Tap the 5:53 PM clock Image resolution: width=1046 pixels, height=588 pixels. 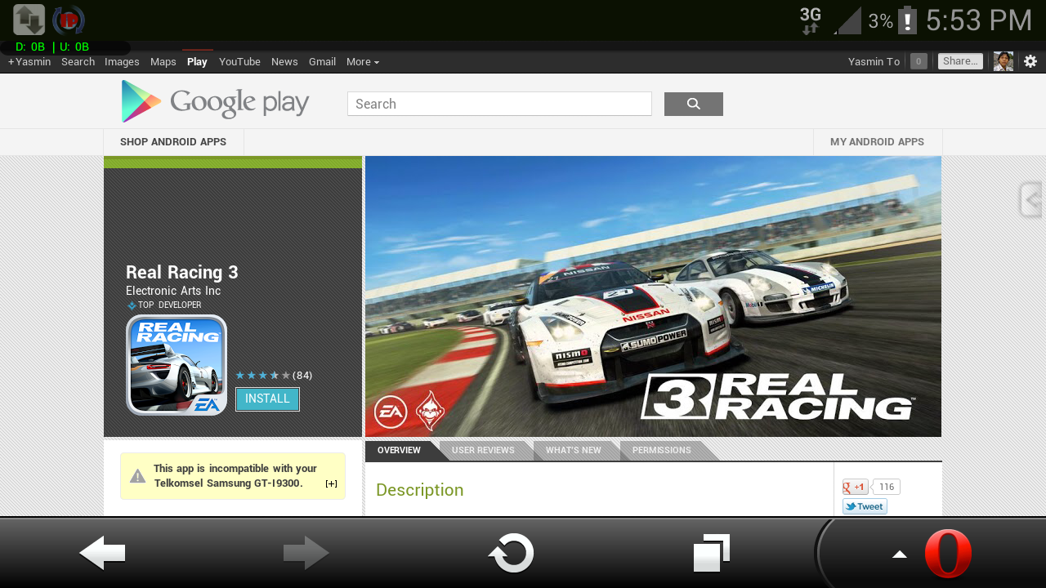click(x=979, y=20)
